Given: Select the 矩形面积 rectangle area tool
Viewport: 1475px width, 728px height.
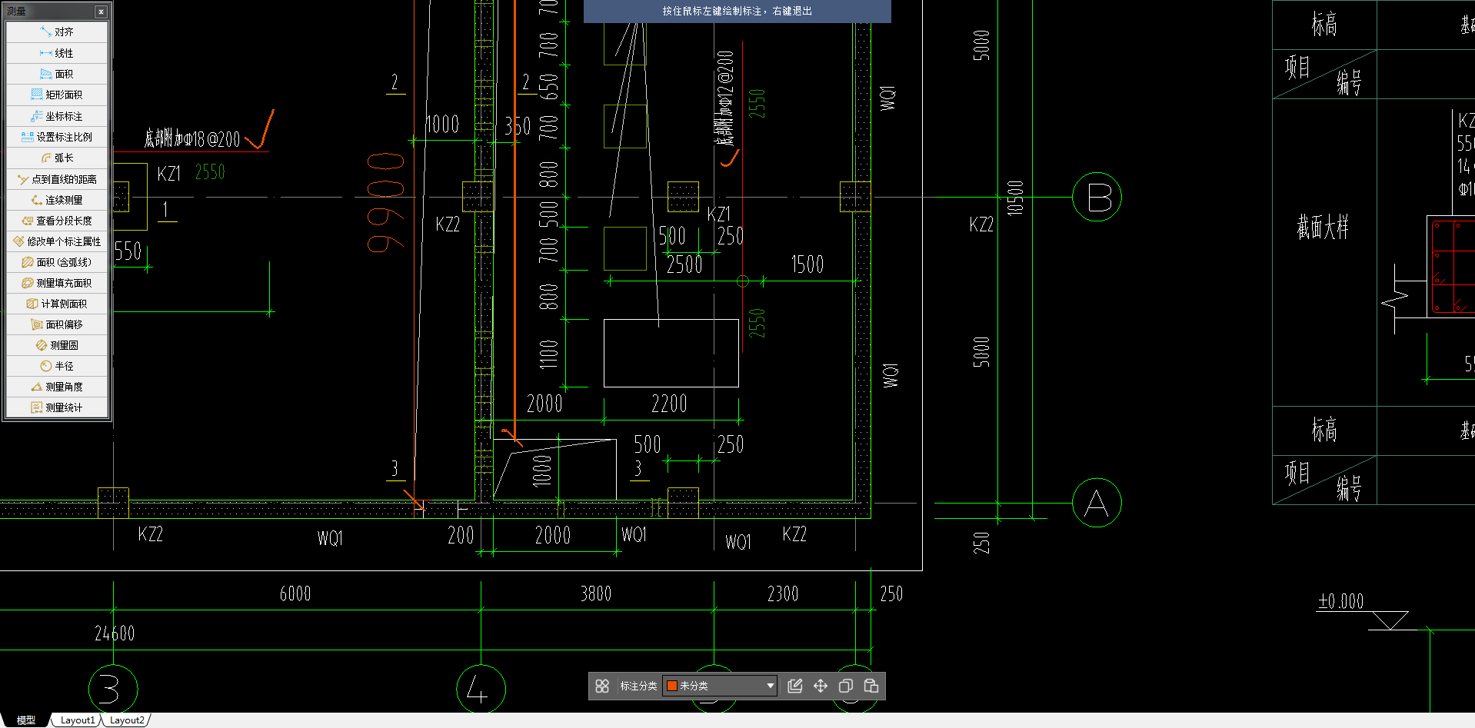Looking at the screenshot, I should (x=57, y=95).
